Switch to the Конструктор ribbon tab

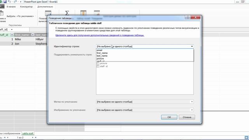click(26, 7)
